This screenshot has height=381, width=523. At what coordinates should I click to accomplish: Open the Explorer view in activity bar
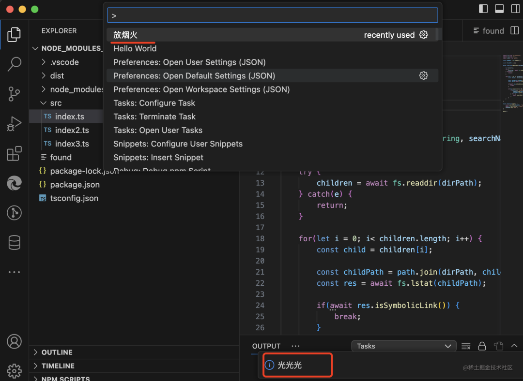click(14, 35)
